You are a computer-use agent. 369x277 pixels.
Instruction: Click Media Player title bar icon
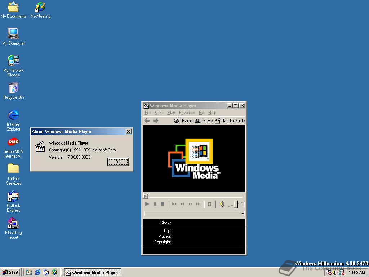pos(146,106)
